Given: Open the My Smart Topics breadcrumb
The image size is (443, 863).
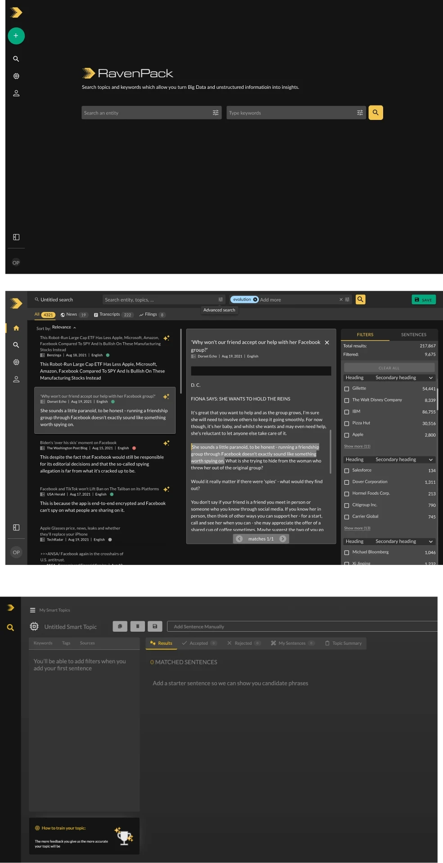Looking at the screenshot, I should 54,610.
